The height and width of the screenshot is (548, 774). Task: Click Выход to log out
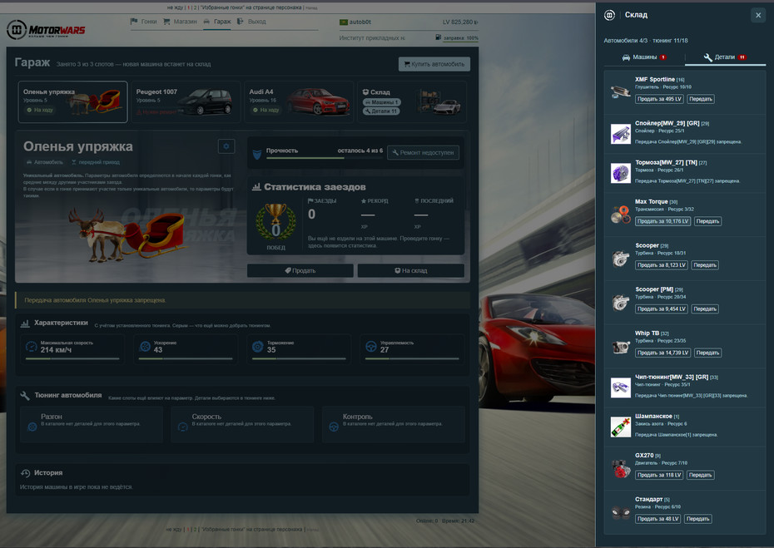(251, 22)
